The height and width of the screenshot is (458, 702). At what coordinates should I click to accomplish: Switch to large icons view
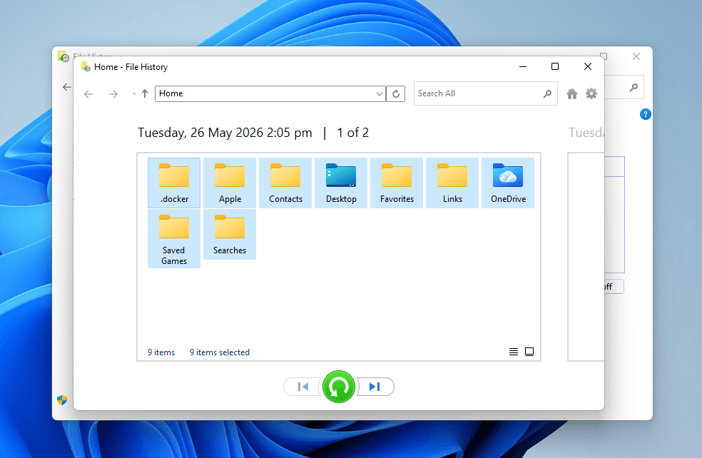point(529,352)
